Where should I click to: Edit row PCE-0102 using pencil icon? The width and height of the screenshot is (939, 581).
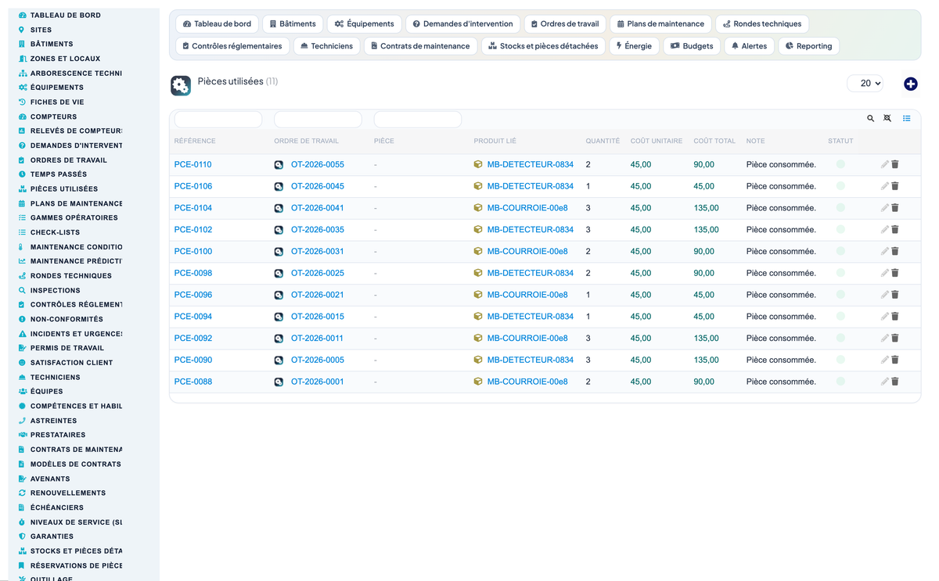point(884,230)
